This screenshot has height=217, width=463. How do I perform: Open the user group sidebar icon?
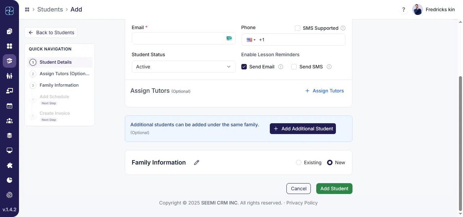click(x=9, y=121)
